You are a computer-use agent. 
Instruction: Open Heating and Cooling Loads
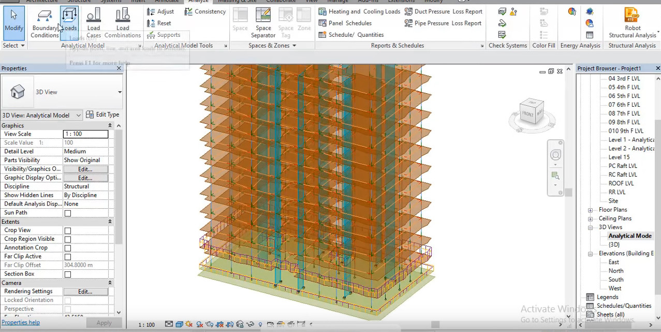click(x=359, y=11)
